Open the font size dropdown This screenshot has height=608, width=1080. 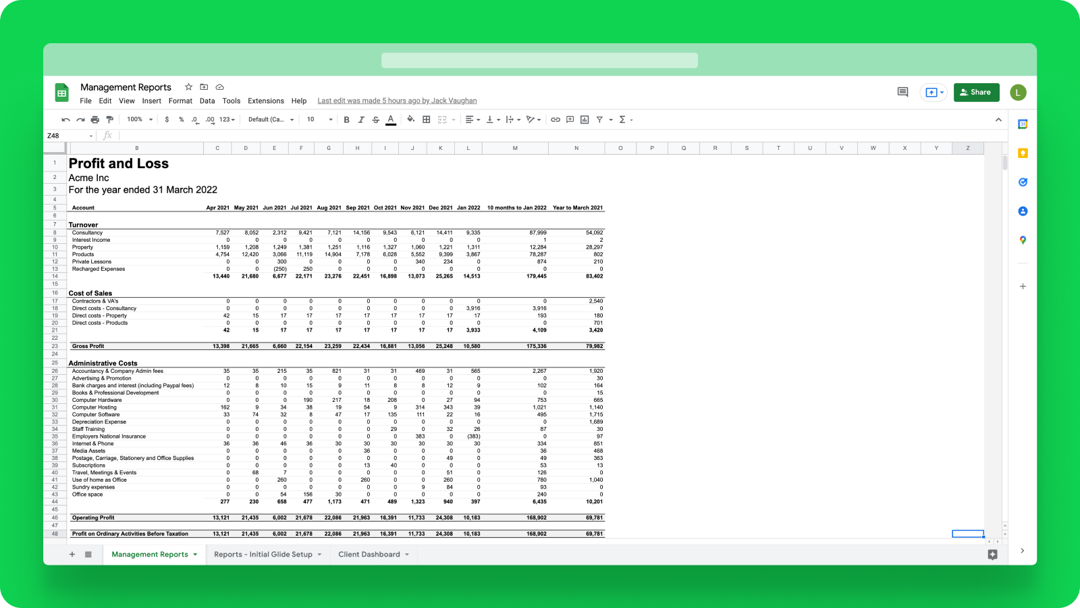coord(320,120)
